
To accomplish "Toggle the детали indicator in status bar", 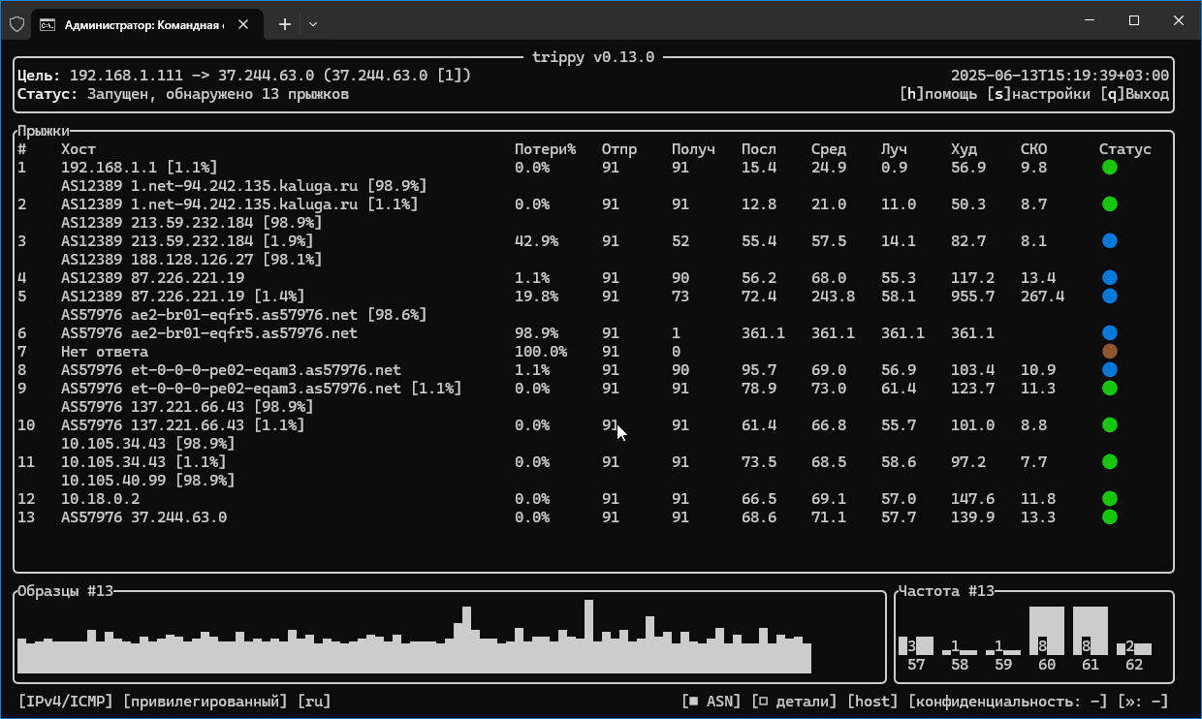I will coord(795,702).
